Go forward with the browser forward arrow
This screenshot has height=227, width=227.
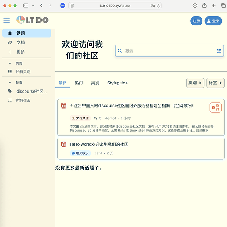click(x=50, y=5)
